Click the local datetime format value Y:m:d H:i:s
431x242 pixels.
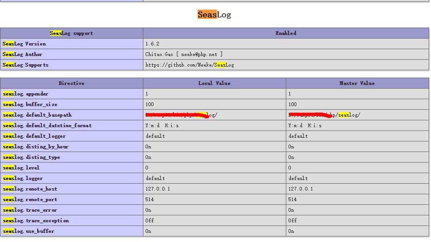162,125
